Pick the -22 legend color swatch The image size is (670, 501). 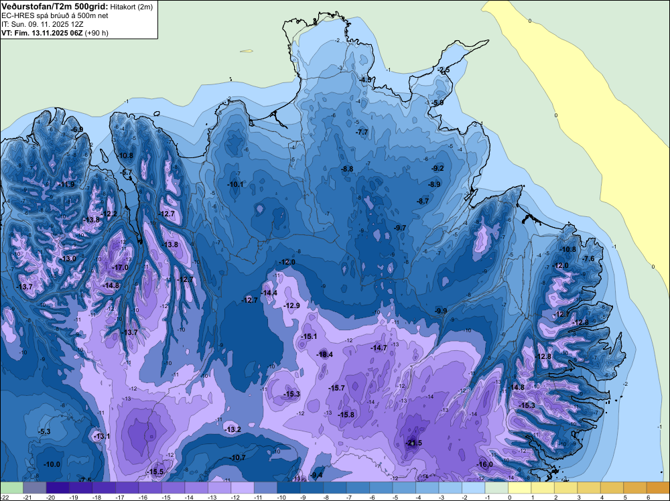pyautogui.click(x=11, y=488)
